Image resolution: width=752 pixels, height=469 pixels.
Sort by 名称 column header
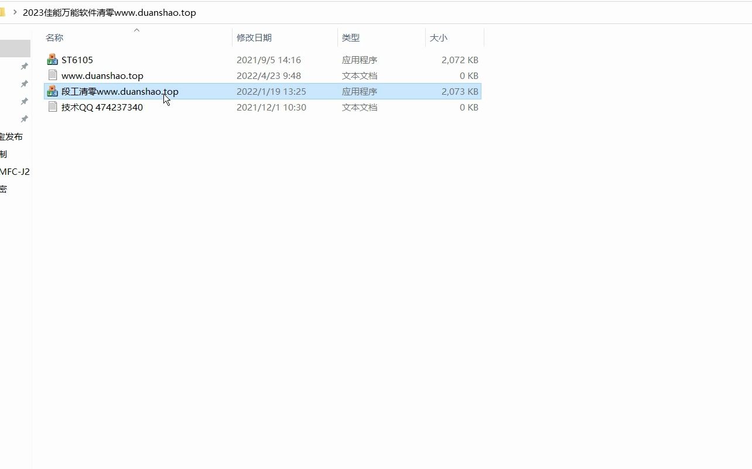coord(54,37)
